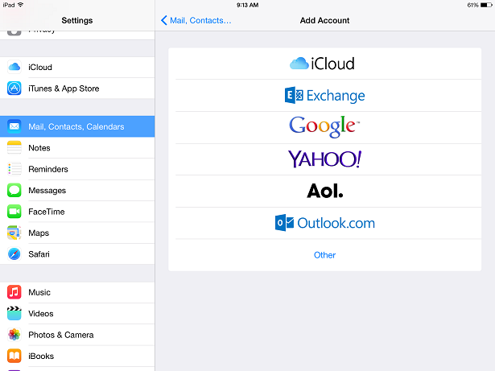The image size is (495, 371).
Task: Tap the iCloud cloud logo in account list
Action: [299, 64]
